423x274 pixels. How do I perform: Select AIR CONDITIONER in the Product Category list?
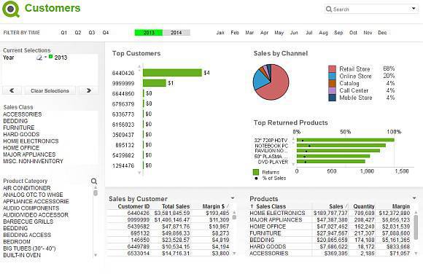(27, 188)
